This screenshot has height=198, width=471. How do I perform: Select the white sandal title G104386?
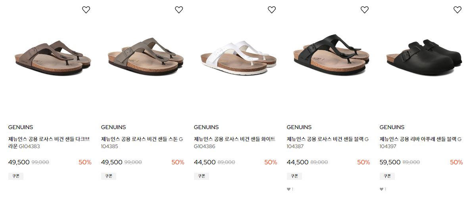pos(235,143)
